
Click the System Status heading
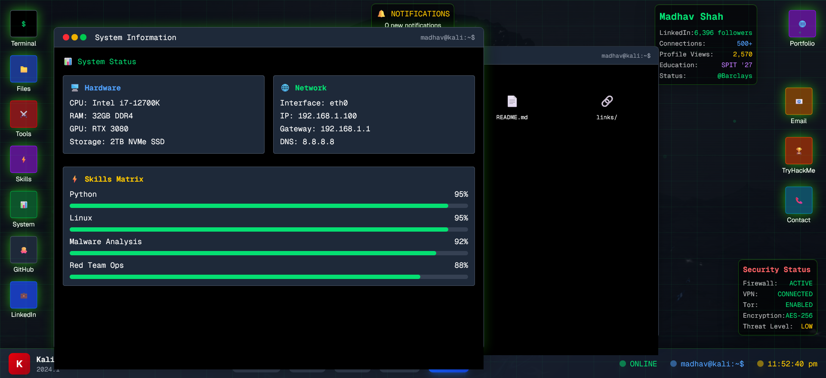click(107, 62)
